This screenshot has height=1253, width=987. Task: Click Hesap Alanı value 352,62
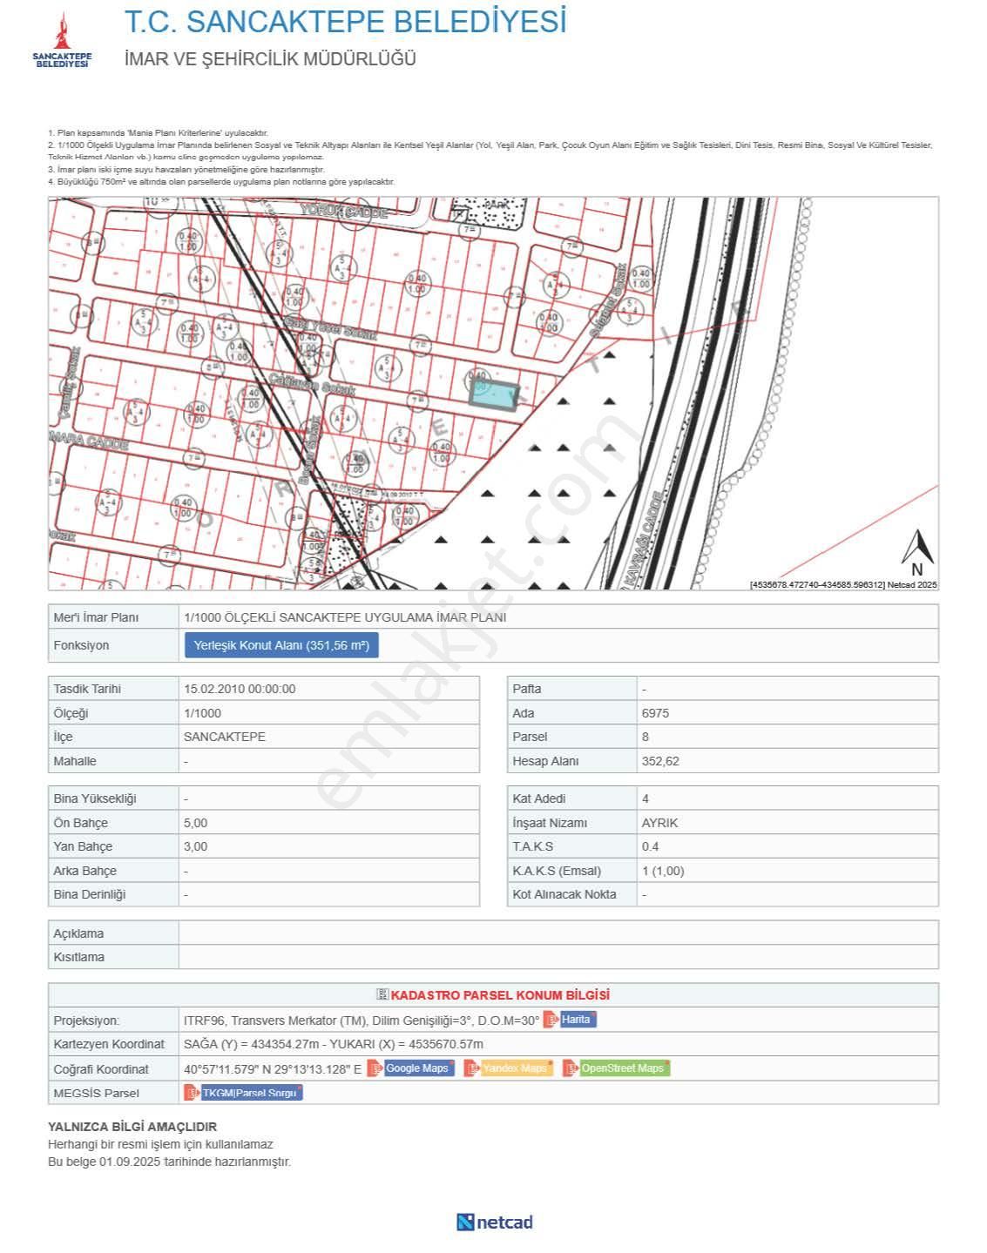tap(660, 761)
